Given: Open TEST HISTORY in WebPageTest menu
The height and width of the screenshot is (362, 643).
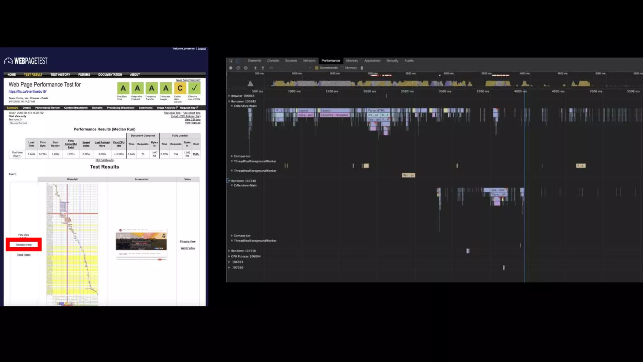Looking at the screenshot, I should tap(60, 75).
